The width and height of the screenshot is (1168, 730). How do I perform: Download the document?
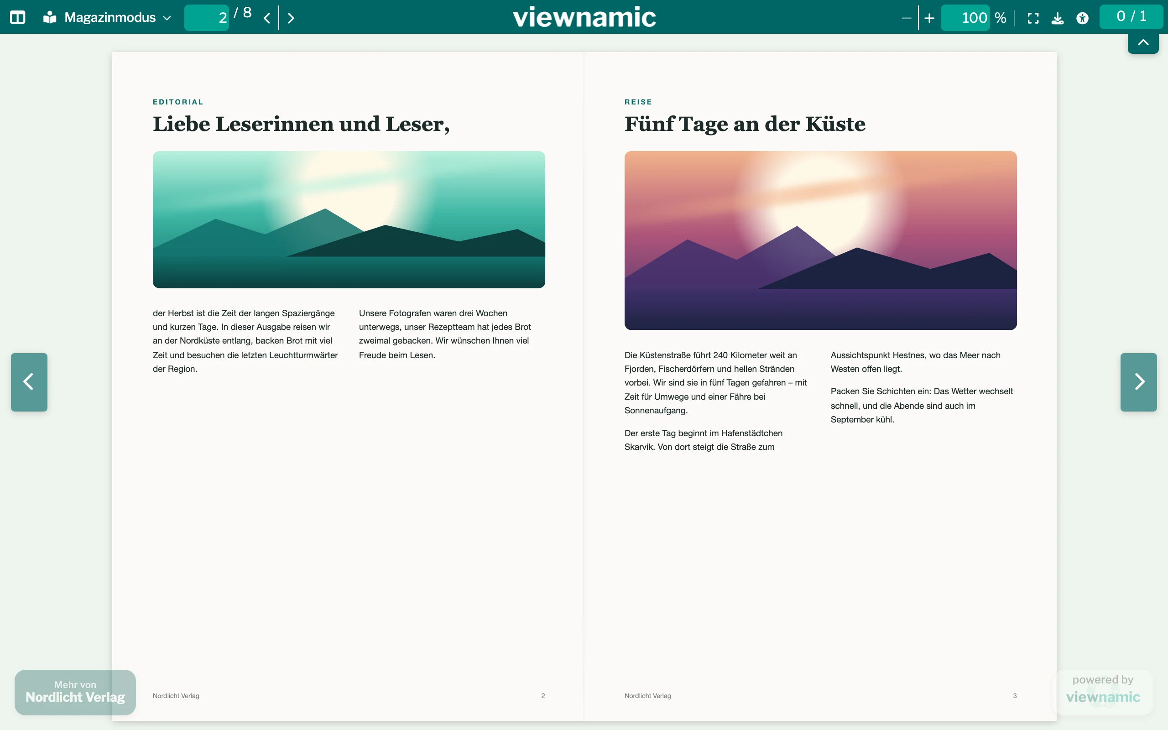[1058, 18]
